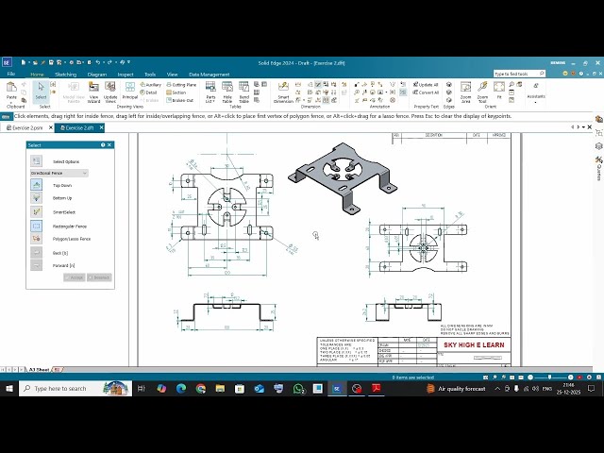Toggle the SmartSelect option
Screen dimensions: 604x453
[x=36, y=211]
